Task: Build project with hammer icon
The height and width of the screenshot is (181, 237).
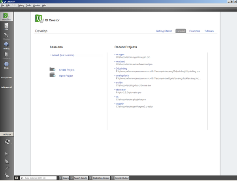Action: coord(7,168)
